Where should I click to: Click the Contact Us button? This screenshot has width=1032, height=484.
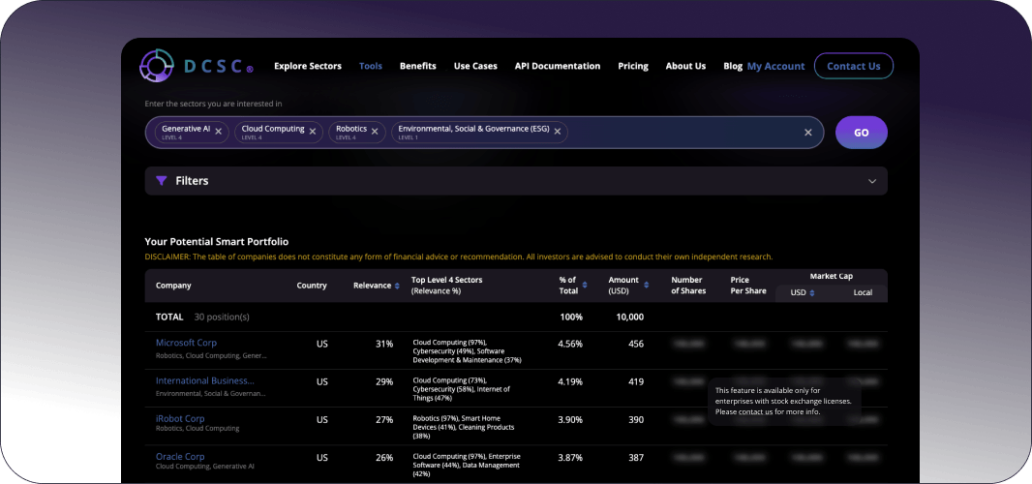pyautogui.click(x=853, y=66)
